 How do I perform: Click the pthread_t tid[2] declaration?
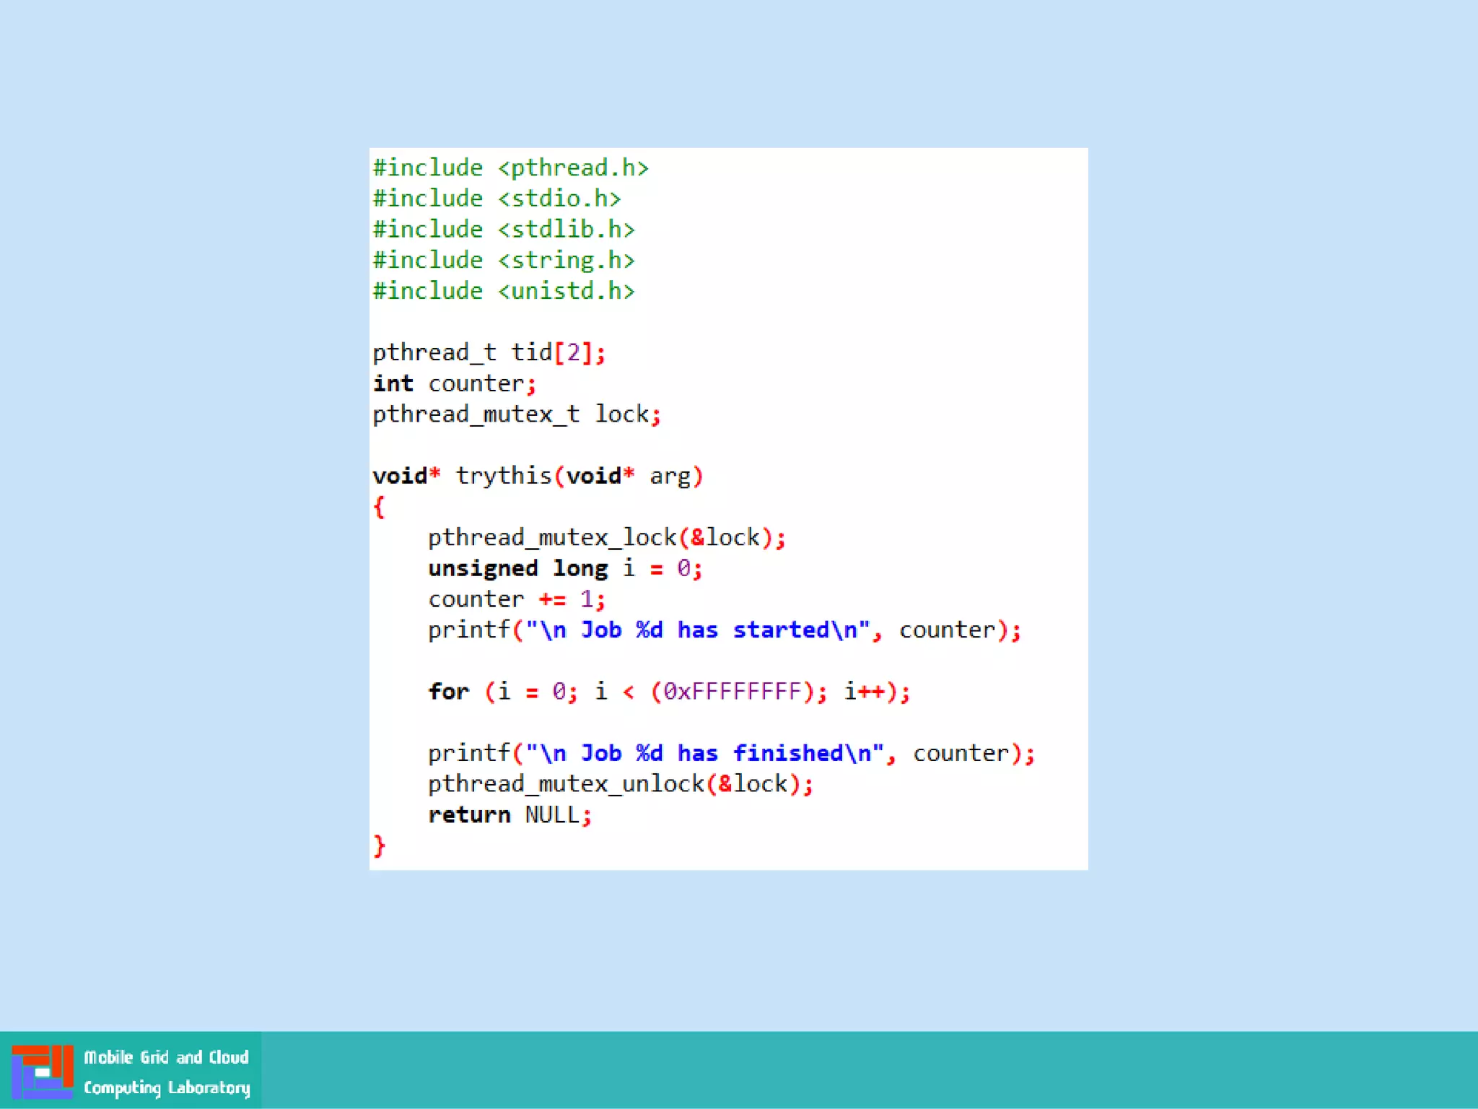pyautogui.click(x=489, y=352)
